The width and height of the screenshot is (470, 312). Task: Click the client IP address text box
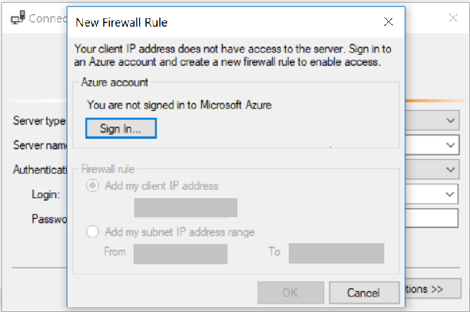click(x=185, y=208)
